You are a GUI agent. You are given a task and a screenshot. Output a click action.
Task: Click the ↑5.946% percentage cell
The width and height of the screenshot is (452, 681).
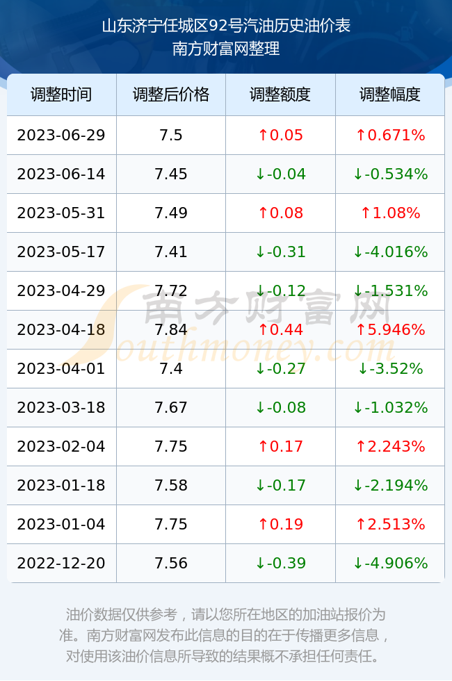390,329
